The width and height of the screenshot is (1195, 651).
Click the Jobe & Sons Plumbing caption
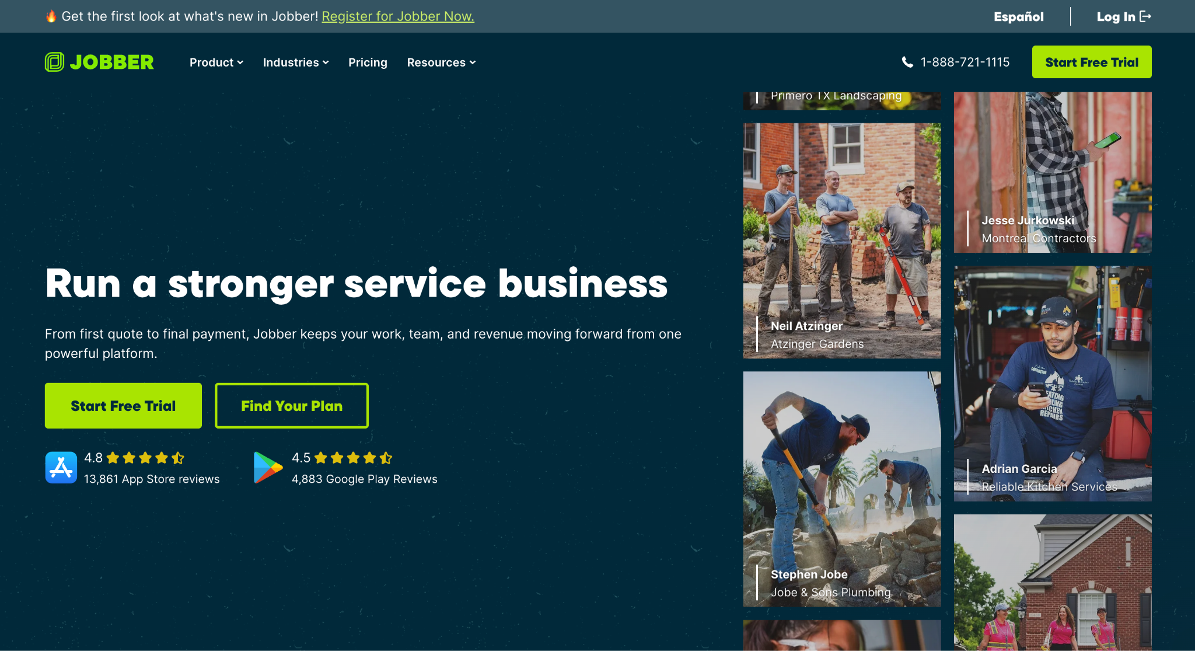pos(831,592)
